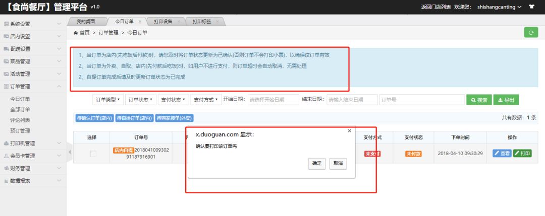Click the 订单号 column header
Image resolution: width=545 pixels, height=216 pixels.
[x=141, y=137]
